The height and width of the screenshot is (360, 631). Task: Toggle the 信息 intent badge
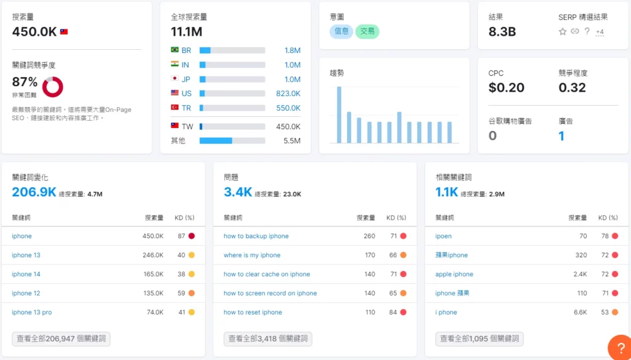coord(341,31)
